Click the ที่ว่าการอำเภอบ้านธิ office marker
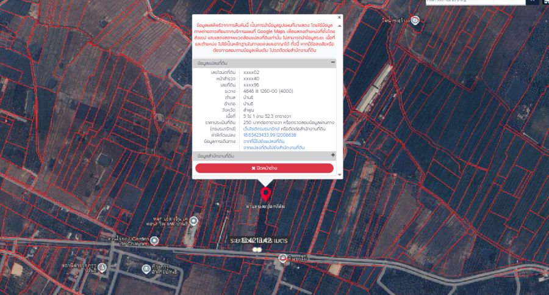Viewport: 549px width, 295px height. pyautogui.click(x=146, y=268)
